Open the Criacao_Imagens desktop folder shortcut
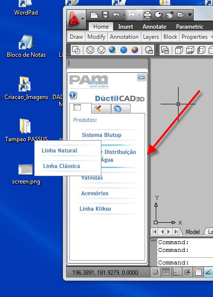Image resolution: width=213 pixels, height=297 pixels. point(26,88)
